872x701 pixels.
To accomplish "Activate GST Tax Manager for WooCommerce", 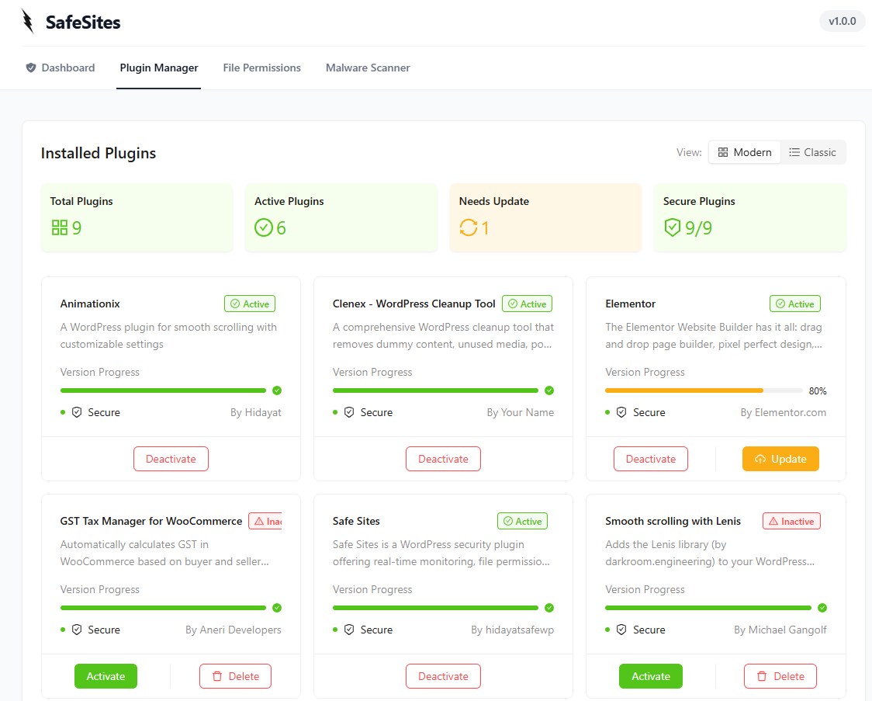I will tap(106, 676).
